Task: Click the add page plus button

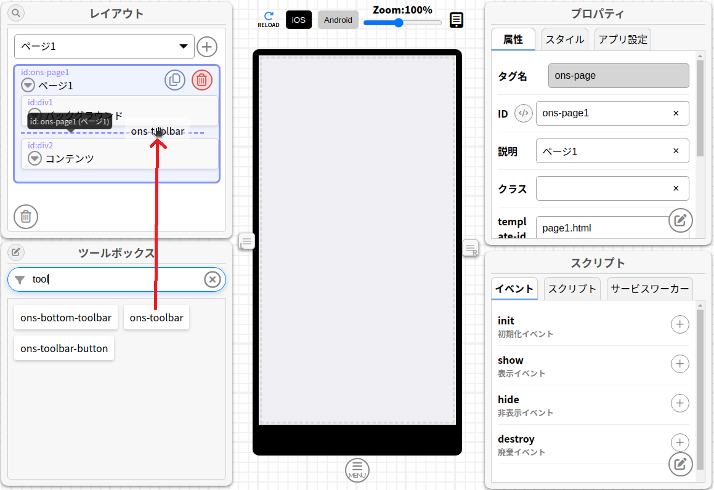Action: [x=207, y=47]
